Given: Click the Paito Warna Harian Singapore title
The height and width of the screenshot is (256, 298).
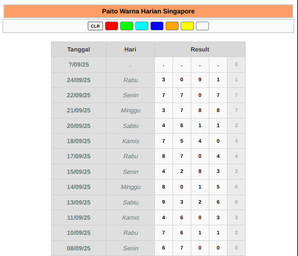Looking at the screenshot, I should pos(148,11).
